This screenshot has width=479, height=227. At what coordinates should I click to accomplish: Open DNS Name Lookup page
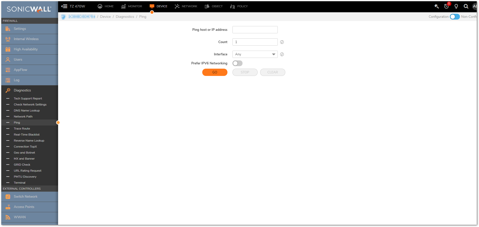tap(27, 110)
